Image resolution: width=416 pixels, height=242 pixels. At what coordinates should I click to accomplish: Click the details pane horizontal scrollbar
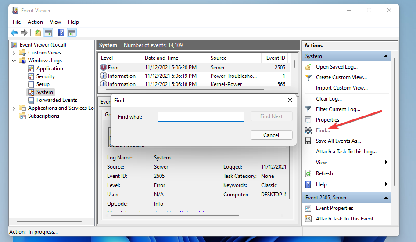(x=175, y=216)
